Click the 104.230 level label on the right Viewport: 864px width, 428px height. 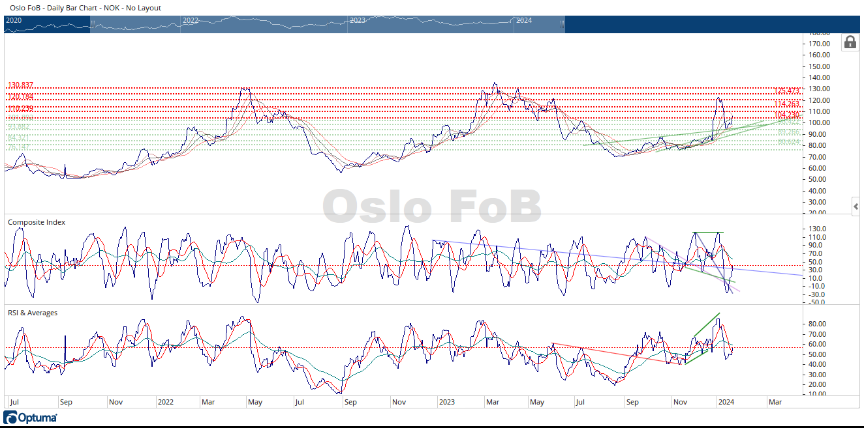tap(786, 115)
